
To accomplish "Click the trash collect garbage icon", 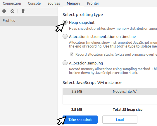I will pyautogui.click(x=23, y=11).
